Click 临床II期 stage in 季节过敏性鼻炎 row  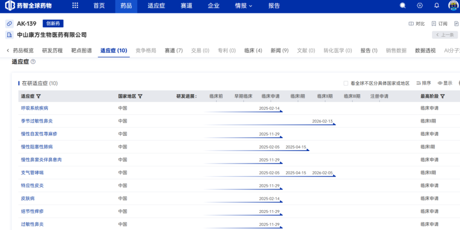pyautogui.click(x=428, y=121)
